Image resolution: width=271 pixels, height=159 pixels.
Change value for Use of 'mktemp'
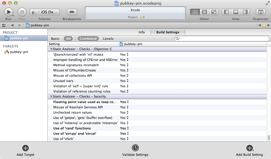click(x=124, y=123)
